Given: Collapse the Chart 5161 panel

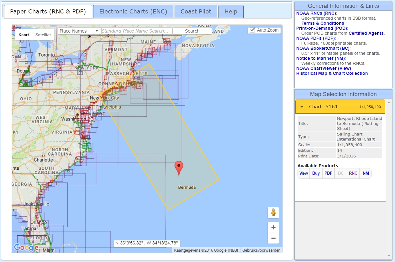Looking at the screenshot, I should pyautogui.click(x=302, y=106).
